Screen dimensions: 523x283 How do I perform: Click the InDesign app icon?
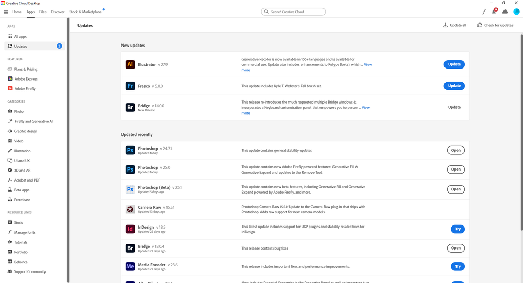(x=130, y=229)
